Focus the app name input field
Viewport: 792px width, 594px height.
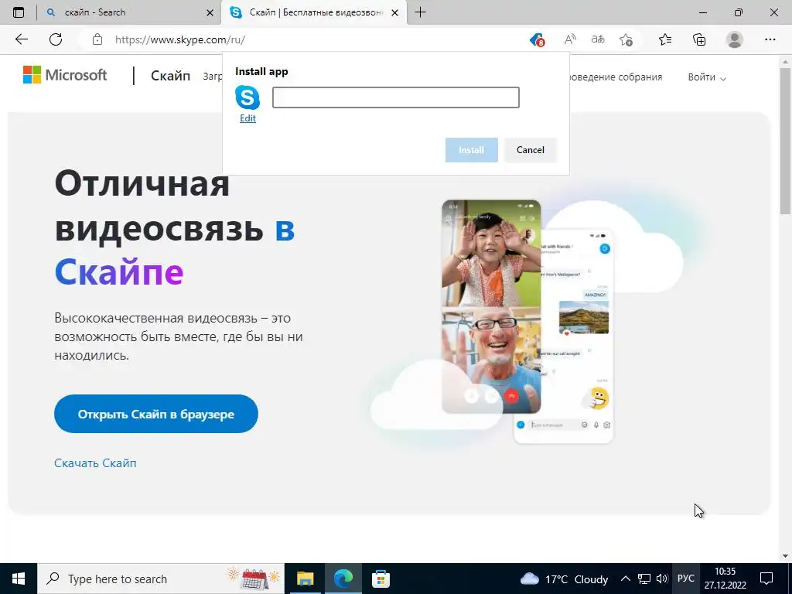(x=395, y=97)
